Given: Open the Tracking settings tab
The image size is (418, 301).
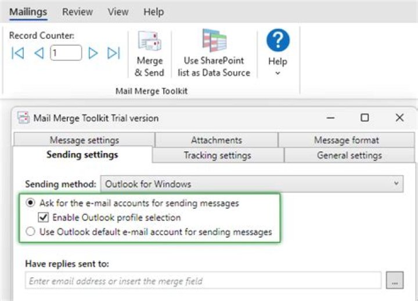Looking at the screenshot, I should tap(217, 155).
